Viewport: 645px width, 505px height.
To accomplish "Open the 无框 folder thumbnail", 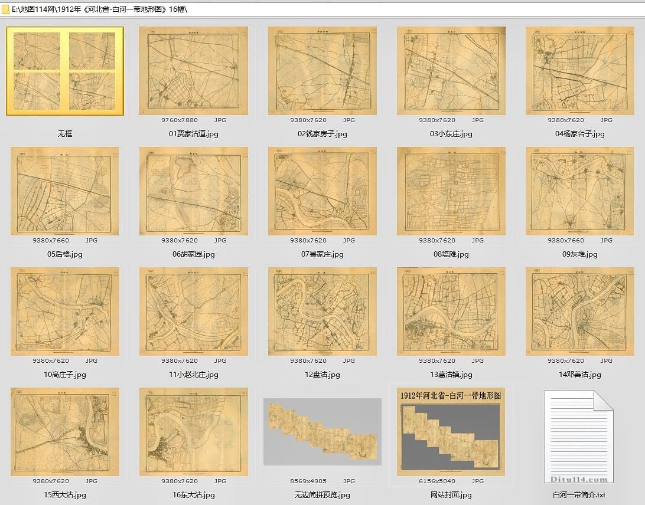I will (x=65, y=71).
